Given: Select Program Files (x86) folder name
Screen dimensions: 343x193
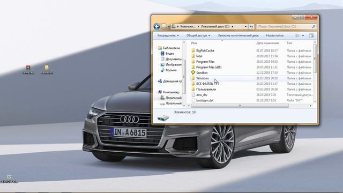Looking at the screenshot, I should coord(208,67).
